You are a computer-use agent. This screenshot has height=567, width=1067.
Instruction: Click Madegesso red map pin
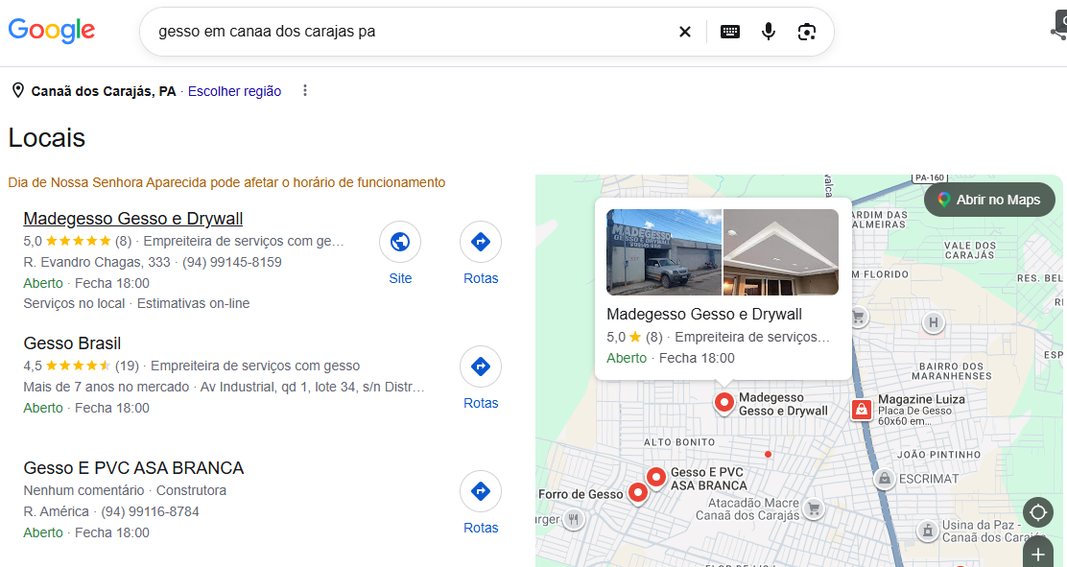724,402
